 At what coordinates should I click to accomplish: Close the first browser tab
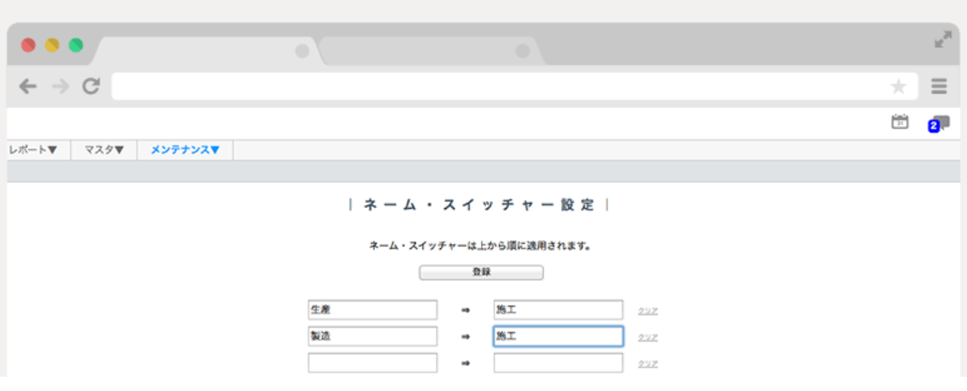point(302,51)
